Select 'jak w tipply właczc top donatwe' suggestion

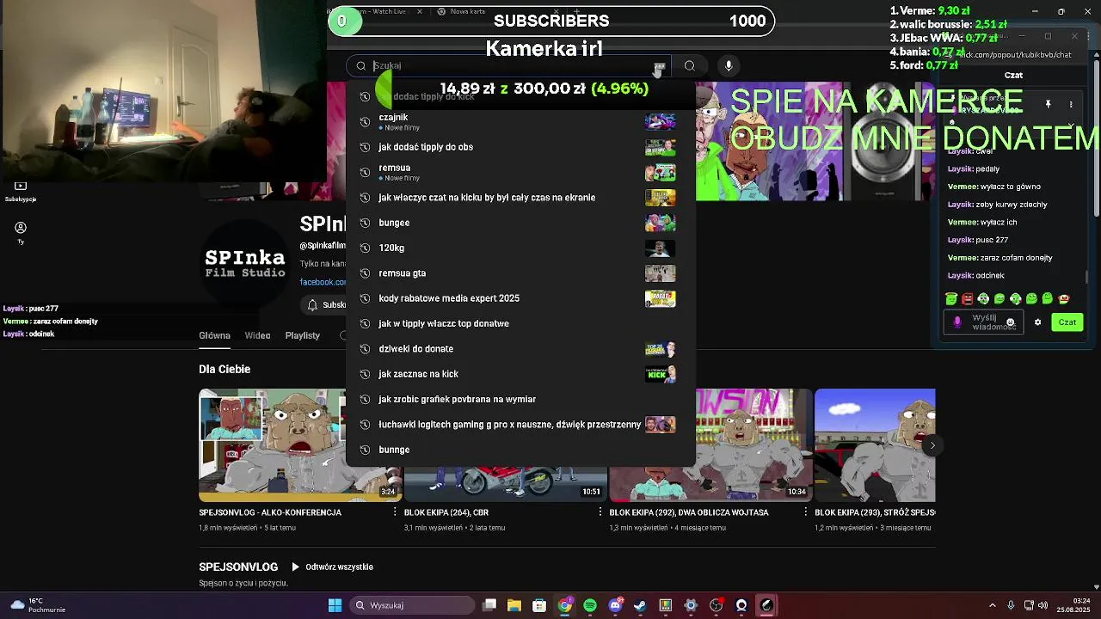click(520, 323)
